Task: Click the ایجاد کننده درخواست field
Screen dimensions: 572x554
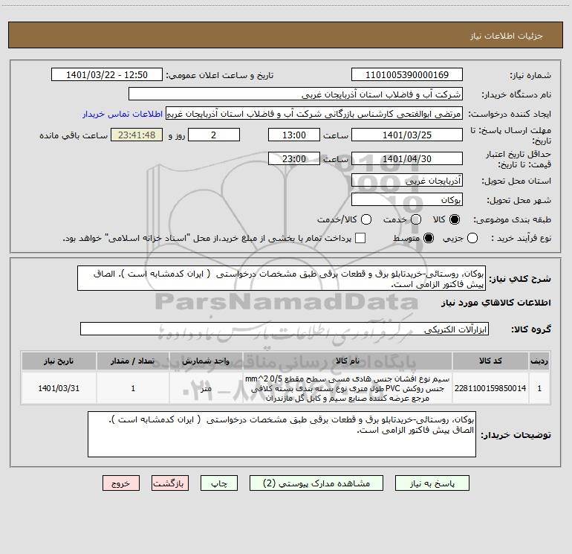Action: 314,114
